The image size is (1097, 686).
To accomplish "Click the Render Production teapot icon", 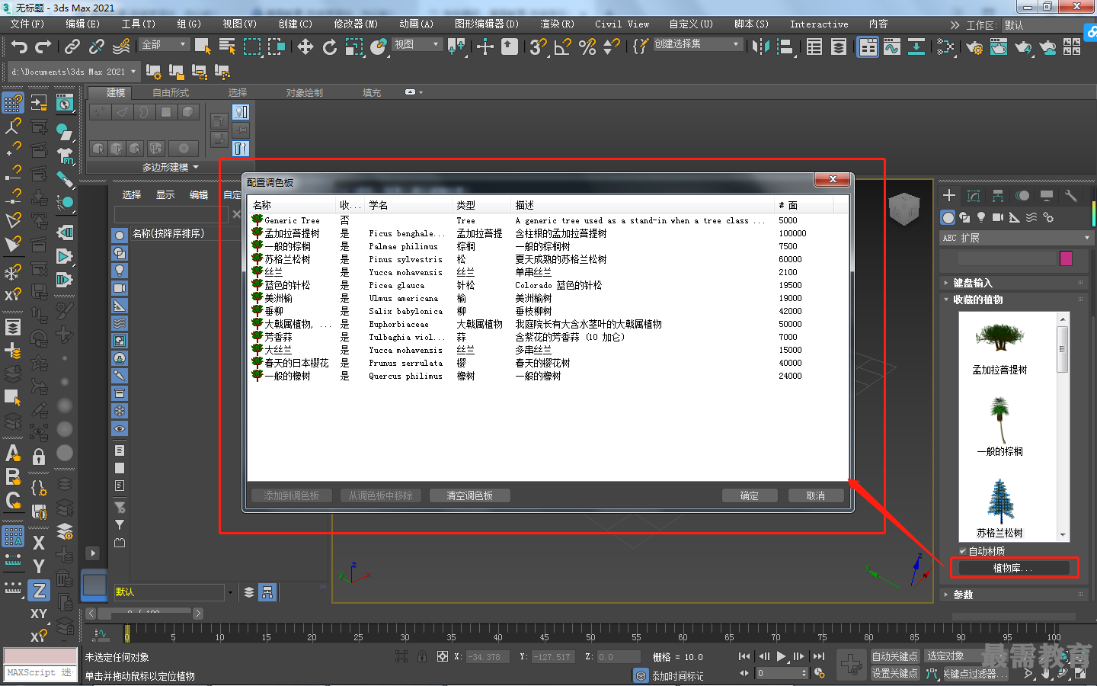I will pyautogui.click(x=1023, y=47).
